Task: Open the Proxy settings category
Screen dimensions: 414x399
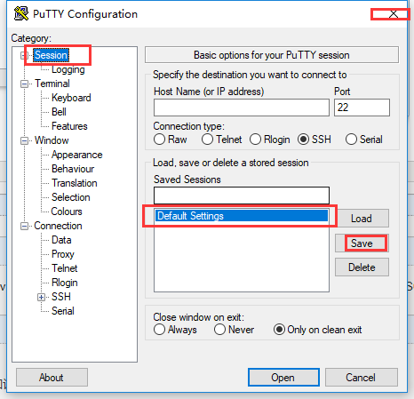Action: (63, 254)
